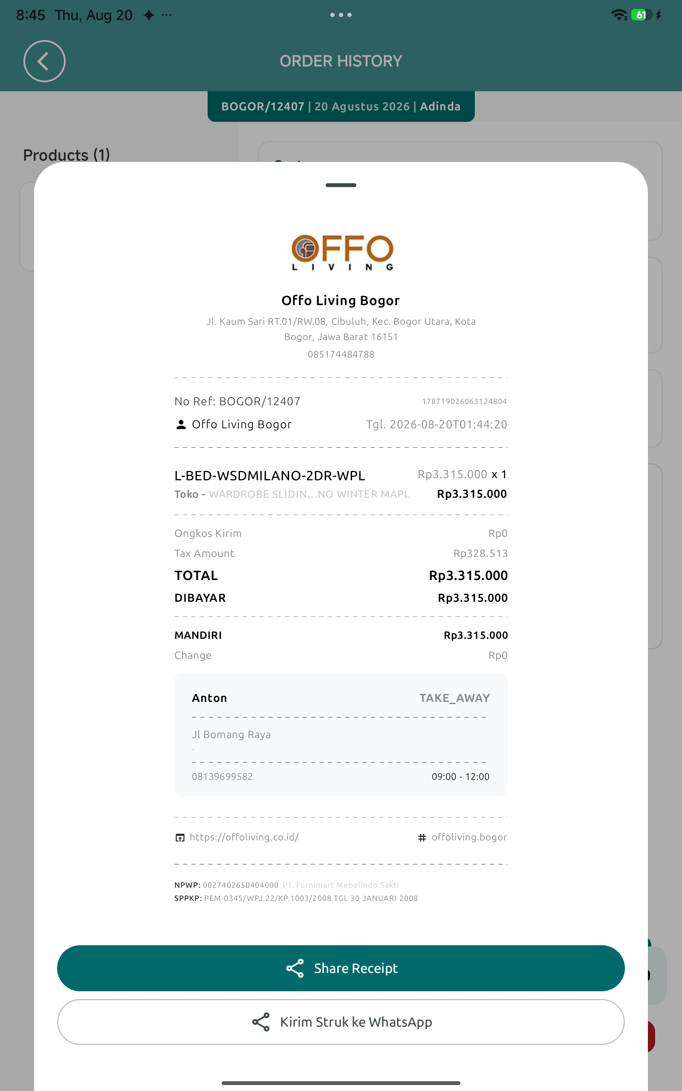Tap the external link icon near the URL
Screen dimensions: 682x1091
pyautogui.click(x=180, y=837)
